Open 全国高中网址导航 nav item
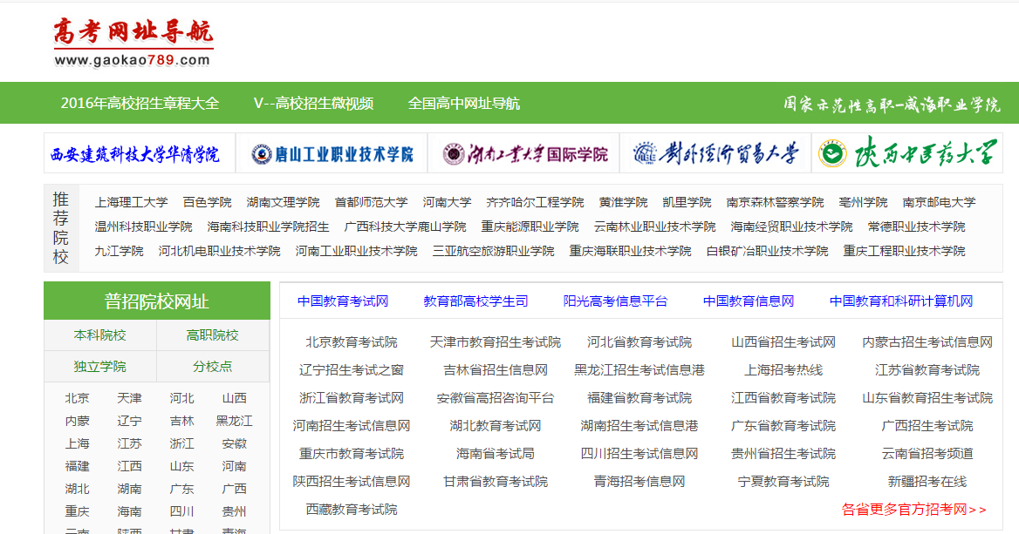This screenshot has width=1019, height=534. click(463, 103)
